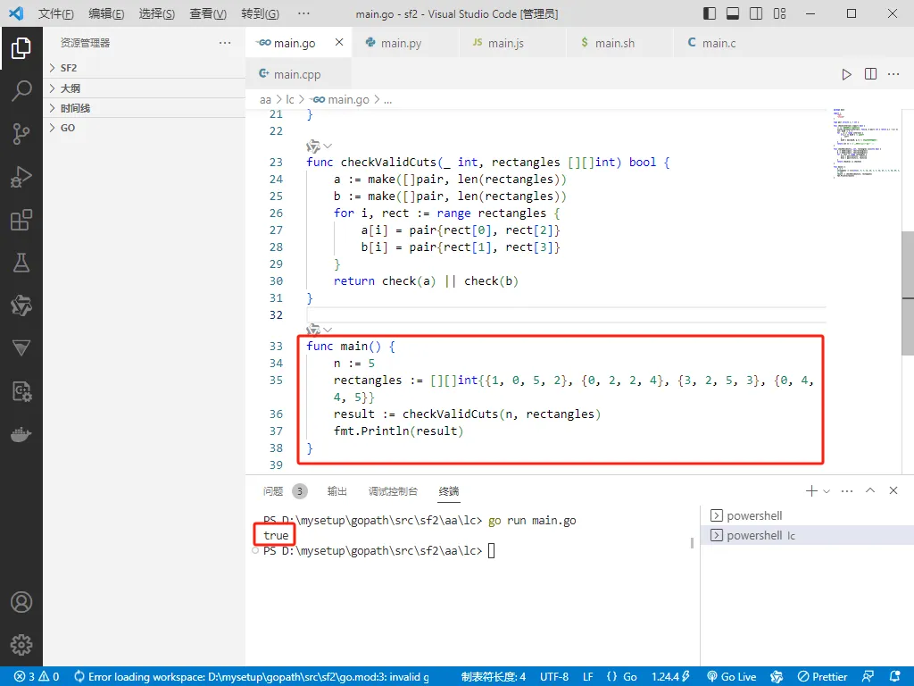This screenshot has width=914, height=686.
Task: Change file encoding UTF-8
Action: tap(553, 677)
